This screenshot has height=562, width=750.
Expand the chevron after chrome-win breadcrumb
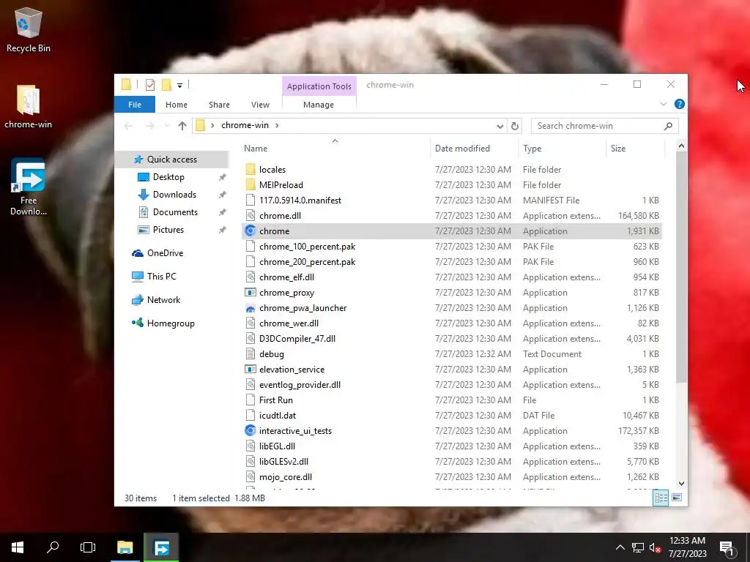277,125
